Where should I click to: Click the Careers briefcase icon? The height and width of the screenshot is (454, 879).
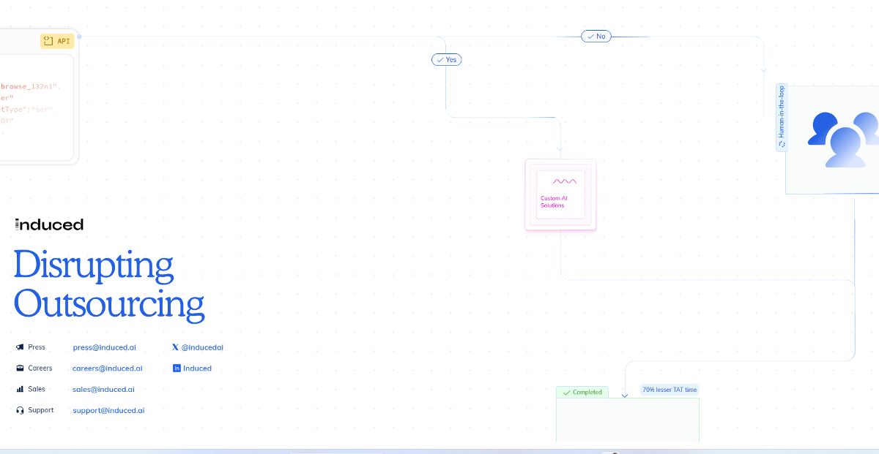click(20, 368)
